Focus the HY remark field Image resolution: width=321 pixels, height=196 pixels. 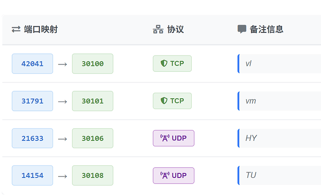(x=279, y=138)
